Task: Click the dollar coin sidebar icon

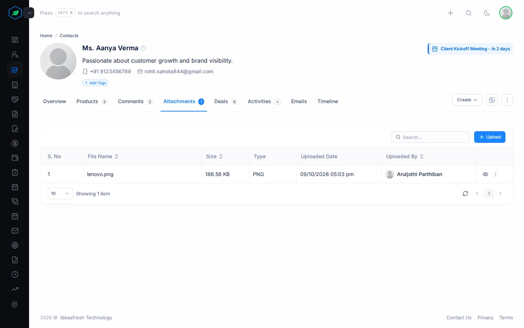Action: click(x=15, y=143)
